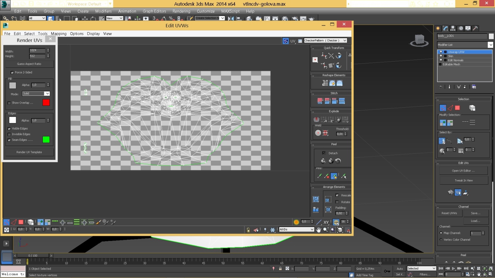Open the Utilities hammer panel tab
Viewport: 495px width, 278px height.
click(475, 28)
